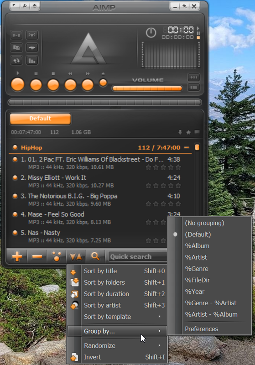Click the playlist scrollbar thumb
Image resolution: width=255 pixels, height=365 pixels.
click(x=197, y=147)
